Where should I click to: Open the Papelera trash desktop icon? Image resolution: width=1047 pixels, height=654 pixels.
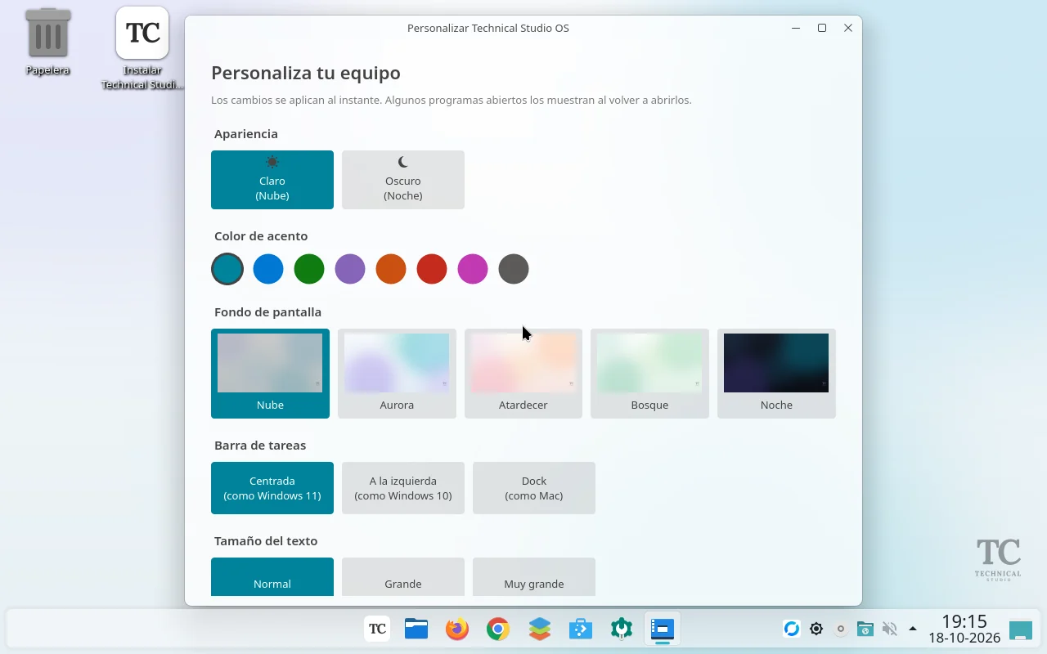pyautogui.click(x=47, y=43)
